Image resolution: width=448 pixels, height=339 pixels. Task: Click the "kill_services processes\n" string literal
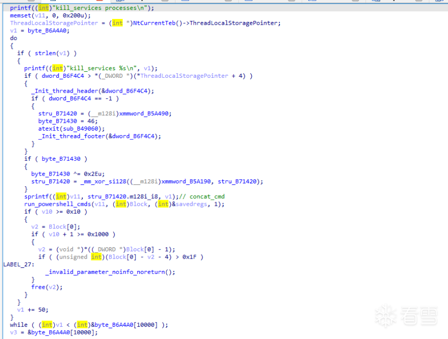click(100, 8)
